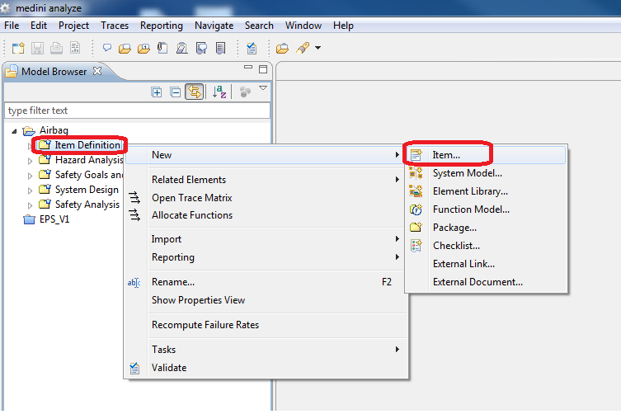Open the Model Browser view menu arrow
This screenshot has width=621, height=414.
pyautogui.click(x=263, y=89)
